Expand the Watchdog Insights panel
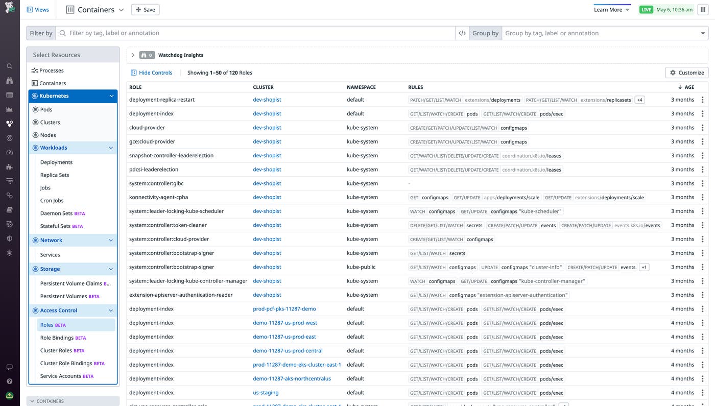The width and height of the screenshot is (715, 406). tap(132, 55)
